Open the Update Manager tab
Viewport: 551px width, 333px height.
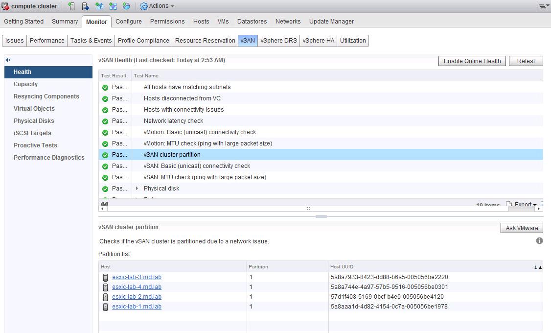point(331,22)
